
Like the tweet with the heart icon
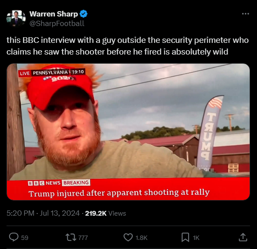(128, 237)
